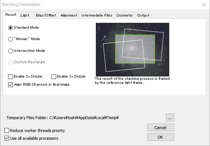Image resolution: width=210 pixels, height=146 pixels.
Task: Go to the Alignment tab
Action: click(x=69, y=15)
